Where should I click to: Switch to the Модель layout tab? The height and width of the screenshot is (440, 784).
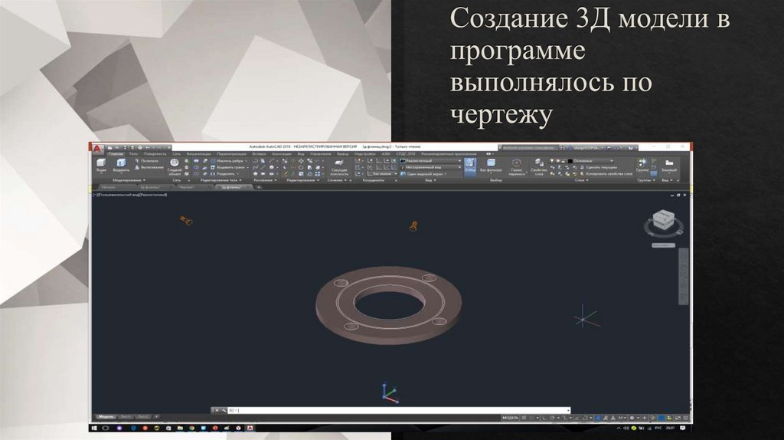pyautogui.click(x=106, y=417)
